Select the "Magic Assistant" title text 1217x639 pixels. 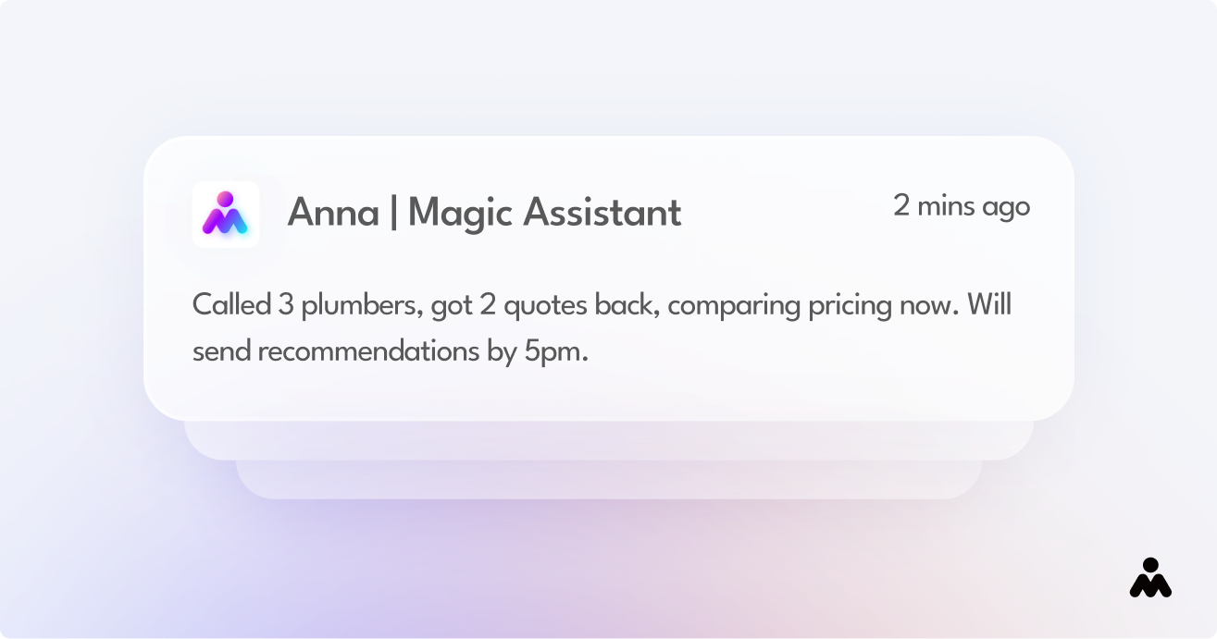tap(544, 214)
